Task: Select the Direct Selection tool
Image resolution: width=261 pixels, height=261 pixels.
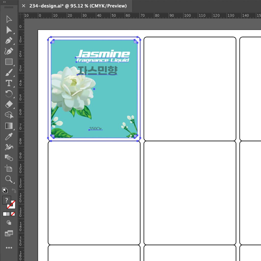Action: (x=9, y=30)
